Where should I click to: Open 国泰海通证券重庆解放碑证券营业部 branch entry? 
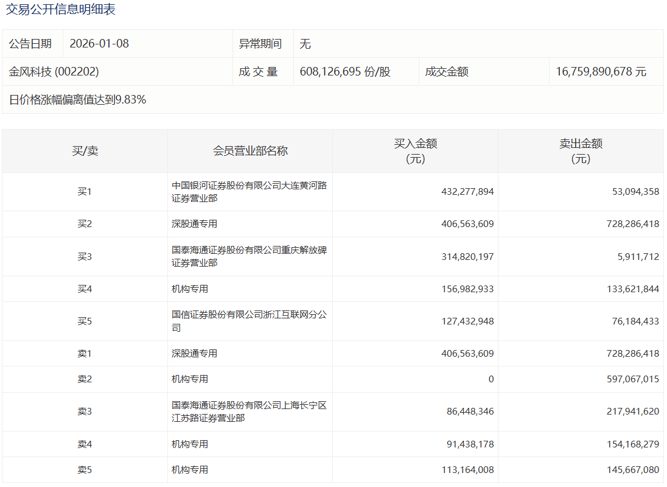249,256
